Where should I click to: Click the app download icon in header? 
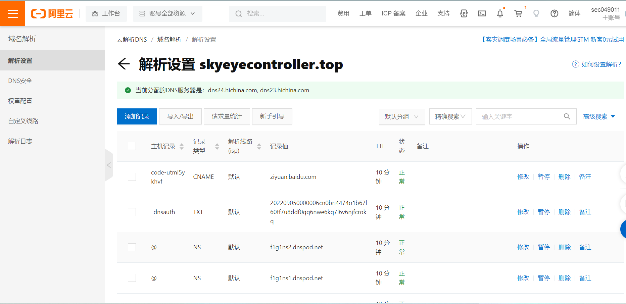click(x=464, y=13)
